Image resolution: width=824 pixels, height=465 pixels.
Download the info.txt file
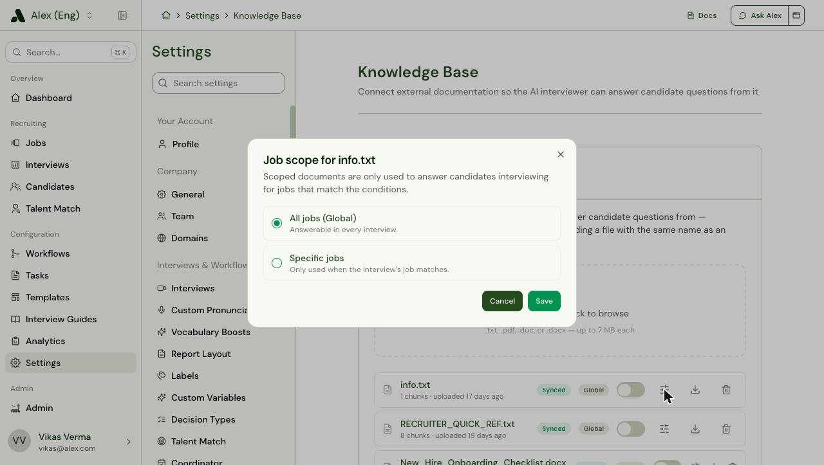coord(695,390)
